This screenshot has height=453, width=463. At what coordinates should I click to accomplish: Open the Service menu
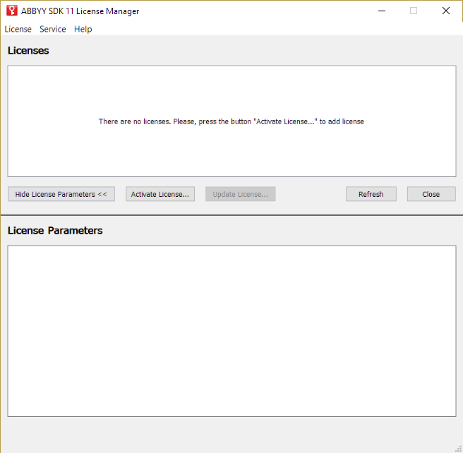tap(52, 29)
